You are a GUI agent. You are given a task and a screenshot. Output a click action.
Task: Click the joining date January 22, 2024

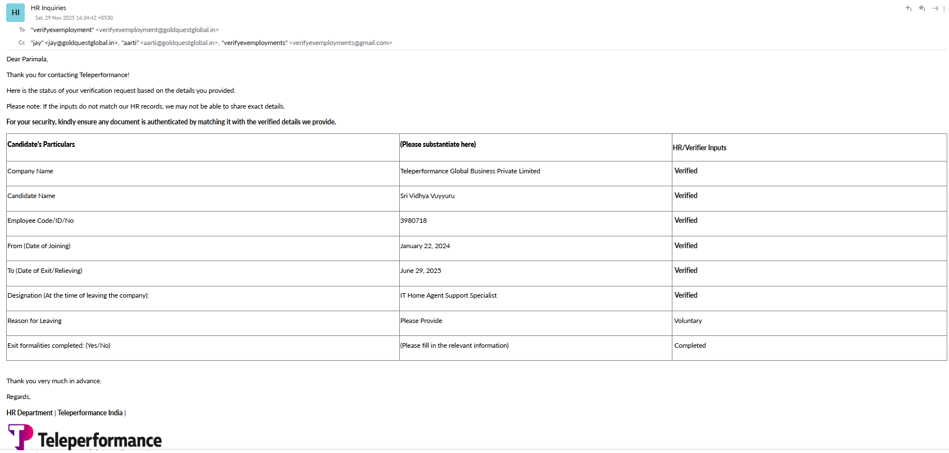point(425,246)
